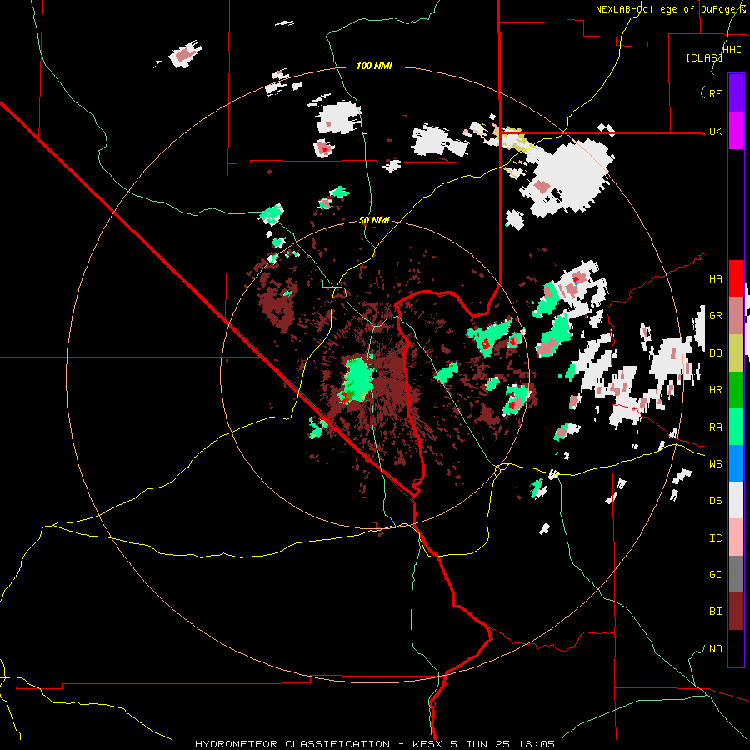Click the 50 NMI range ring label
The height and width of the screenshot is (750, 750).
click(x=374, y=220)
